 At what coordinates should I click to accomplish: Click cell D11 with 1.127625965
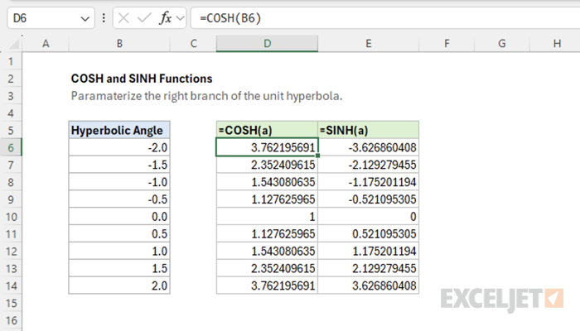(x=267, y=234)
